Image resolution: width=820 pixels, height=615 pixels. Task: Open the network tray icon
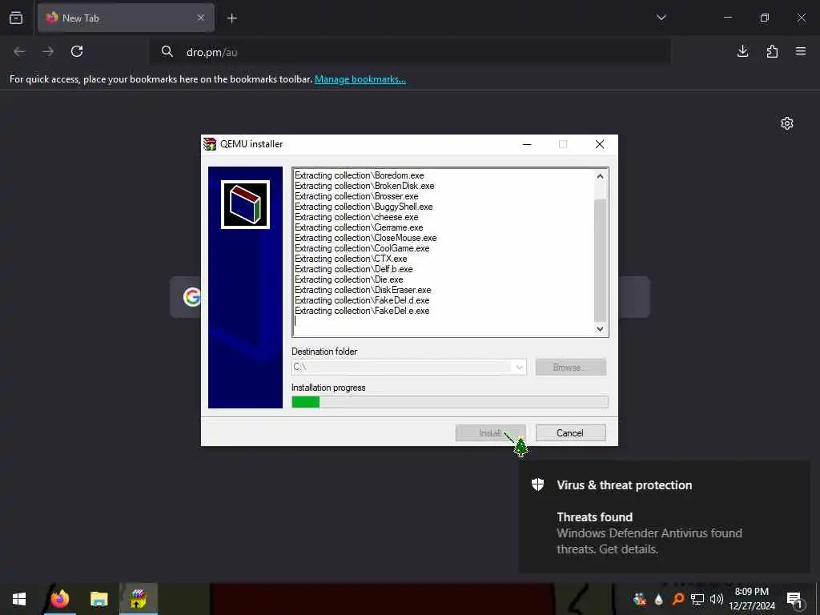click(x=697, y=599)
